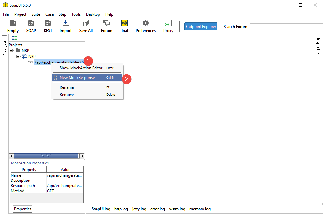Open Preferences gear icon
Image resolution: width=323 pixels, height=214 pixels.
(x=146, y=23)
